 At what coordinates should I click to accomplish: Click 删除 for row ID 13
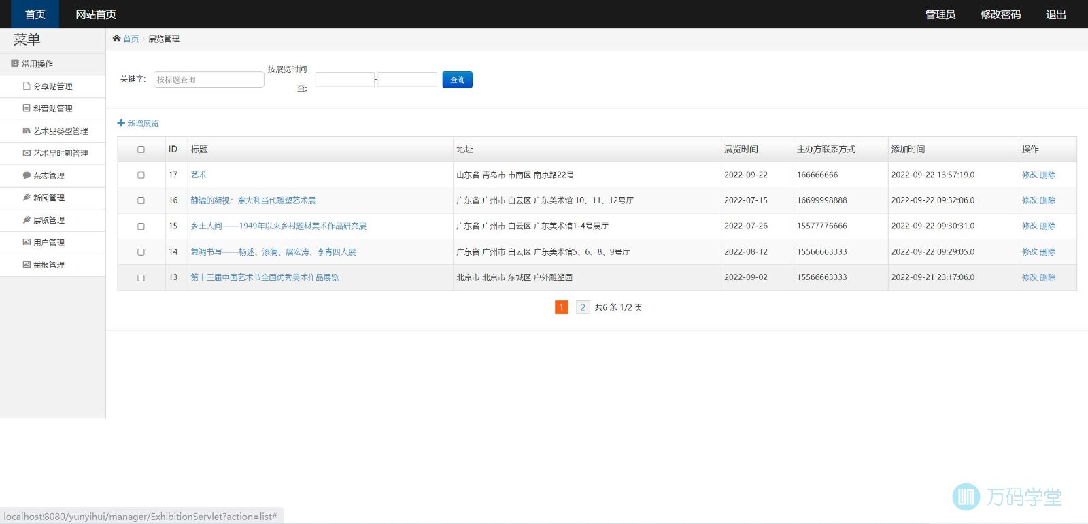(1048, 277)
